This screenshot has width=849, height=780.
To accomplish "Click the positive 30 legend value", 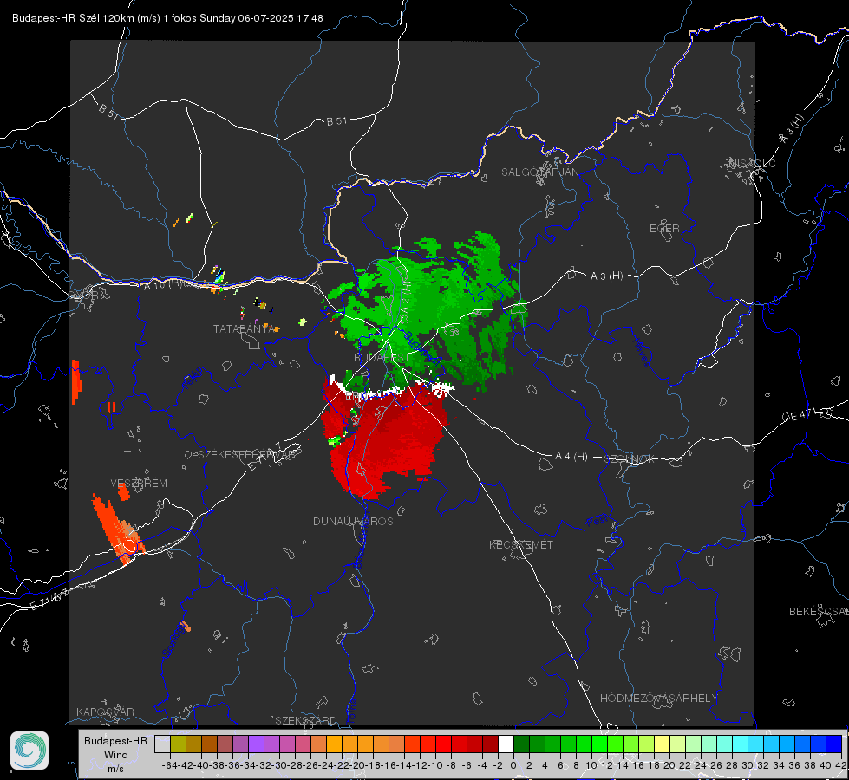I will click(x=748, y=765).
